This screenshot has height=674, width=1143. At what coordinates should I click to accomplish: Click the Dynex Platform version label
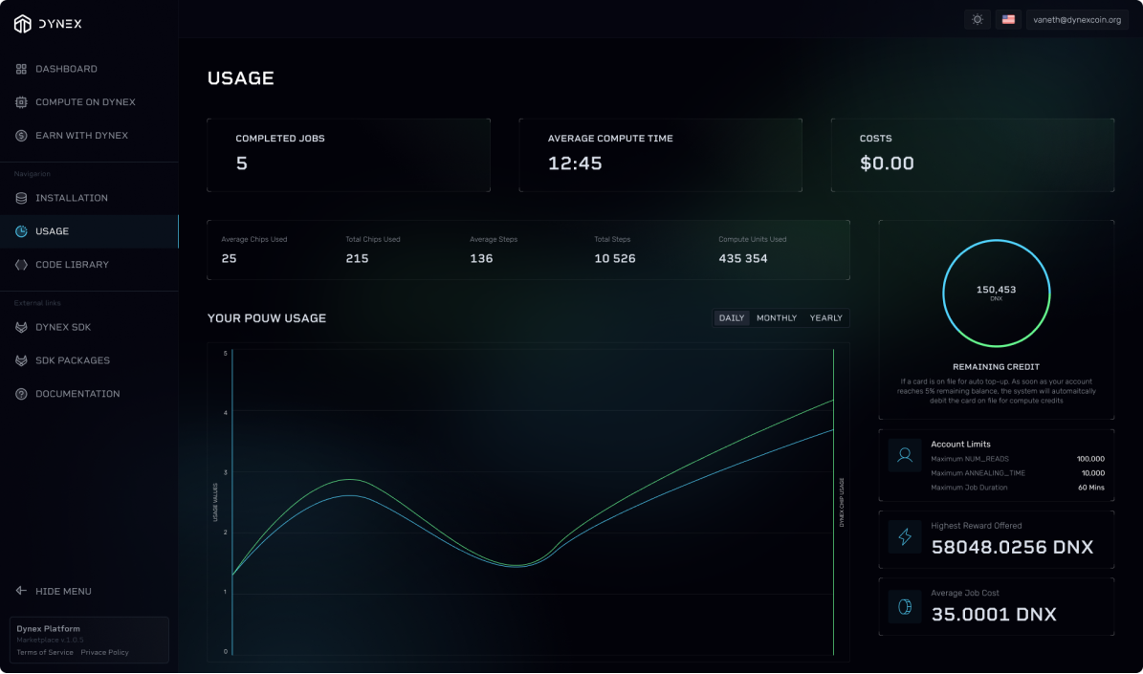coord(51,641)
